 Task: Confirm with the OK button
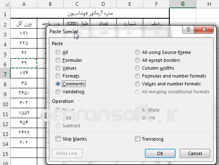click(160, 153)
